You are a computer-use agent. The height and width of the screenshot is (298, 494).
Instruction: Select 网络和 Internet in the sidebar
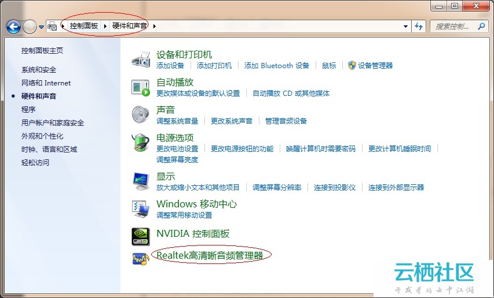(46, 83)
